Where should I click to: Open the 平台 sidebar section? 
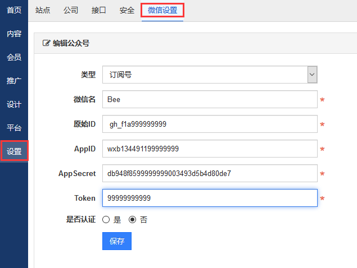[14, 128]
